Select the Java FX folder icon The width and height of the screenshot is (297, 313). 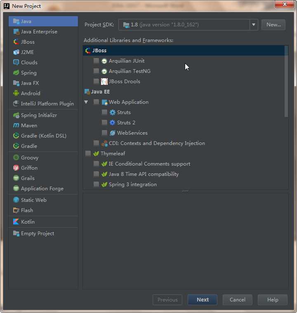tap(16, 83)
